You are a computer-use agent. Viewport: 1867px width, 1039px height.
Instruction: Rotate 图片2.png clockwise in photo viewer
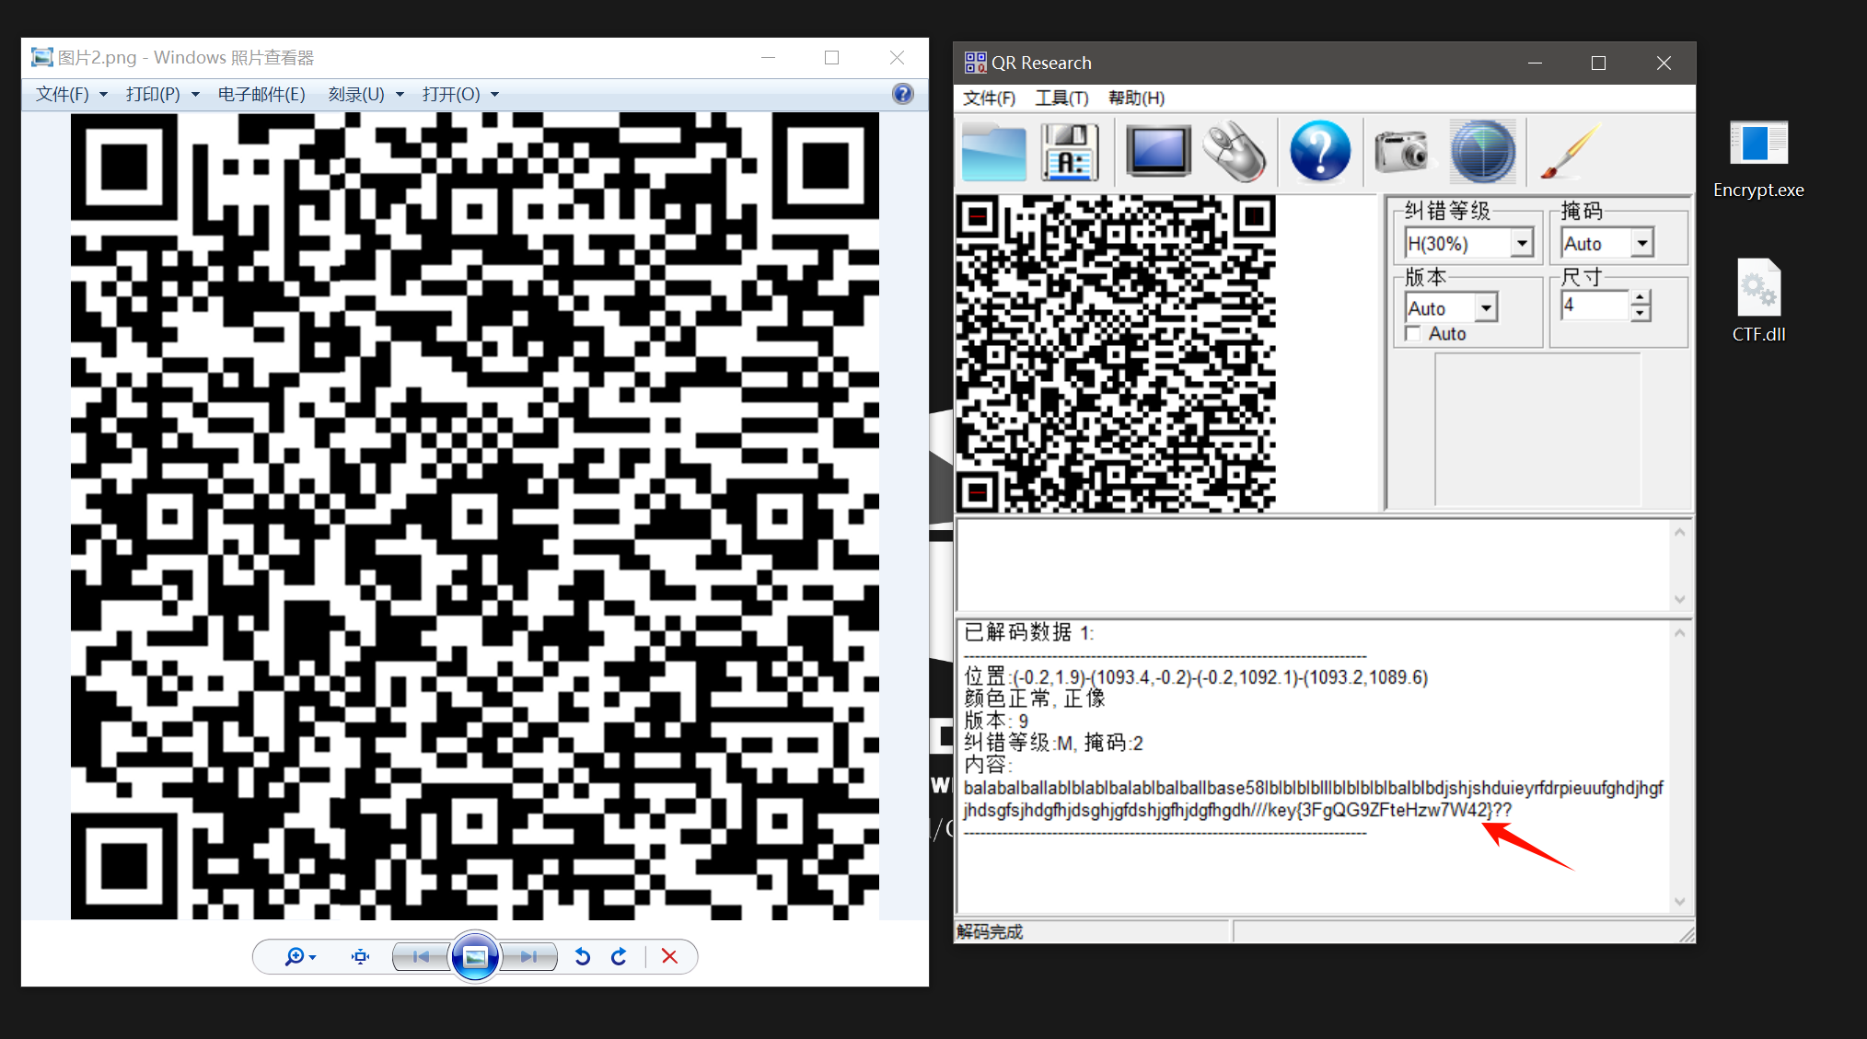click(619, 956)
